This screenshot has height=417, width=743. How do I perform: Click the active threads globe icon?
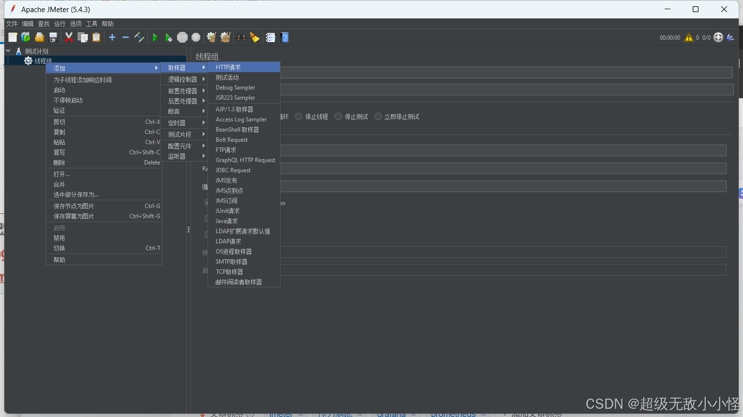pyautogui.click(x=718, y=37)
